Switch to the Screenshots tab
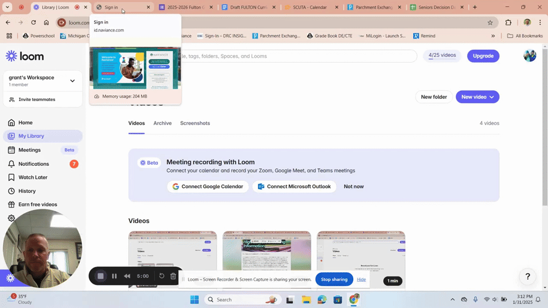The image size is (548, 308). 195,124
